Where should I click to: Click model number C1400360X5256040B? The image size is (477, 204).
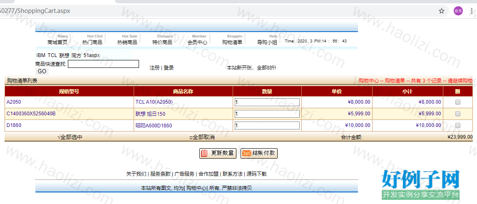click(31, 114)
